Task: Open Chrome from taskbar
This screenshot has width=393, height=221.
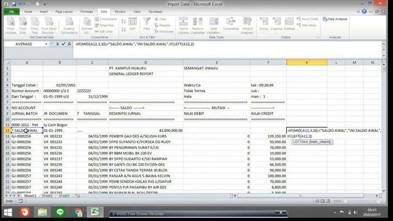Action: click(x=77, y=212)
